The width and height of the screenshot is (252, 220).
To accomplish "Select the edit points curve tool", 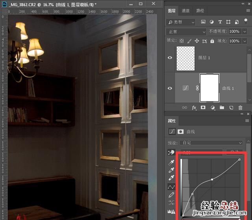I will [172, 187].
